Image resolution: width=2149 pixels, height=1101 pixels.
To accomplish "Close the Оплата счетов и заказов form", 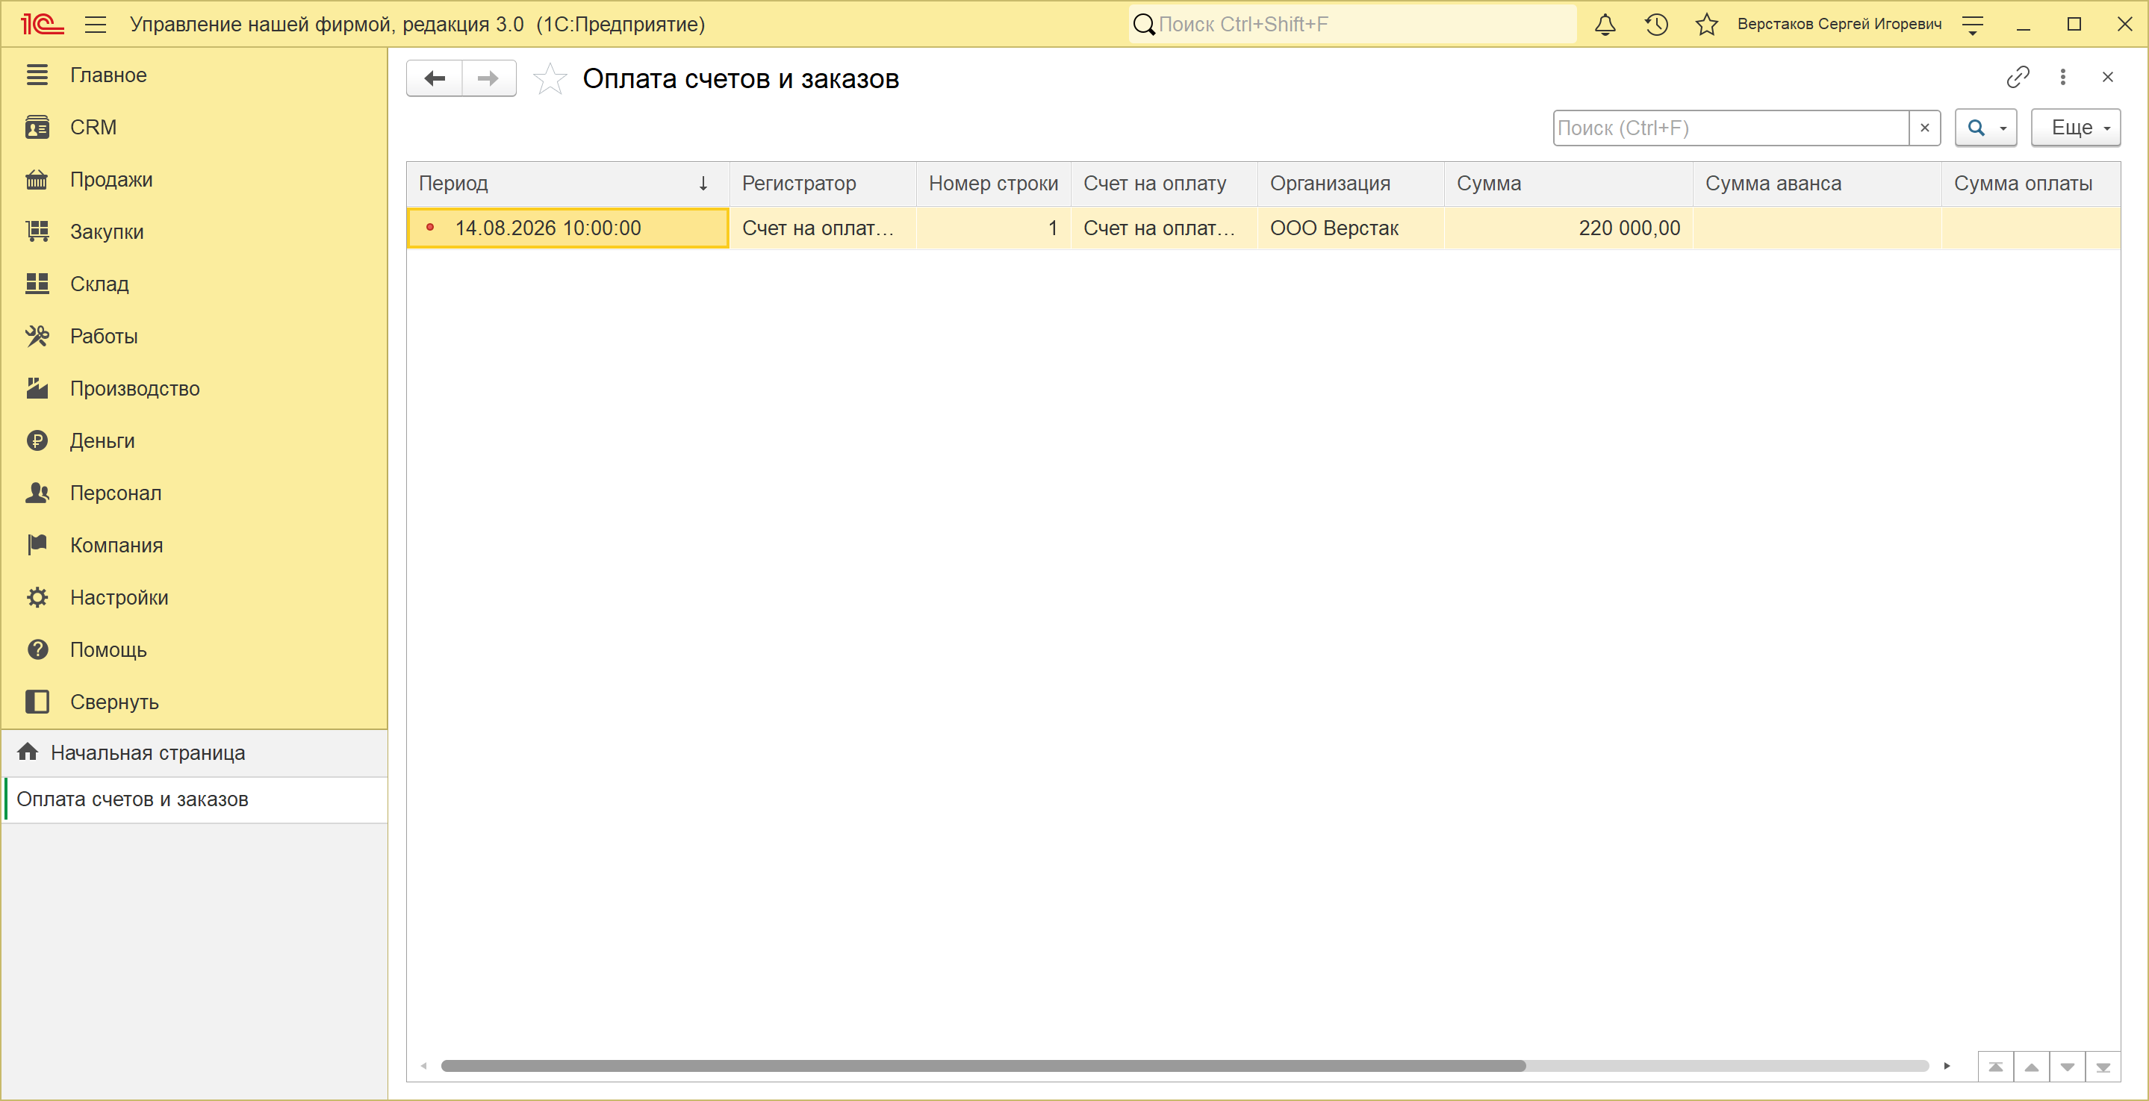I will (x=2107, y=78).
